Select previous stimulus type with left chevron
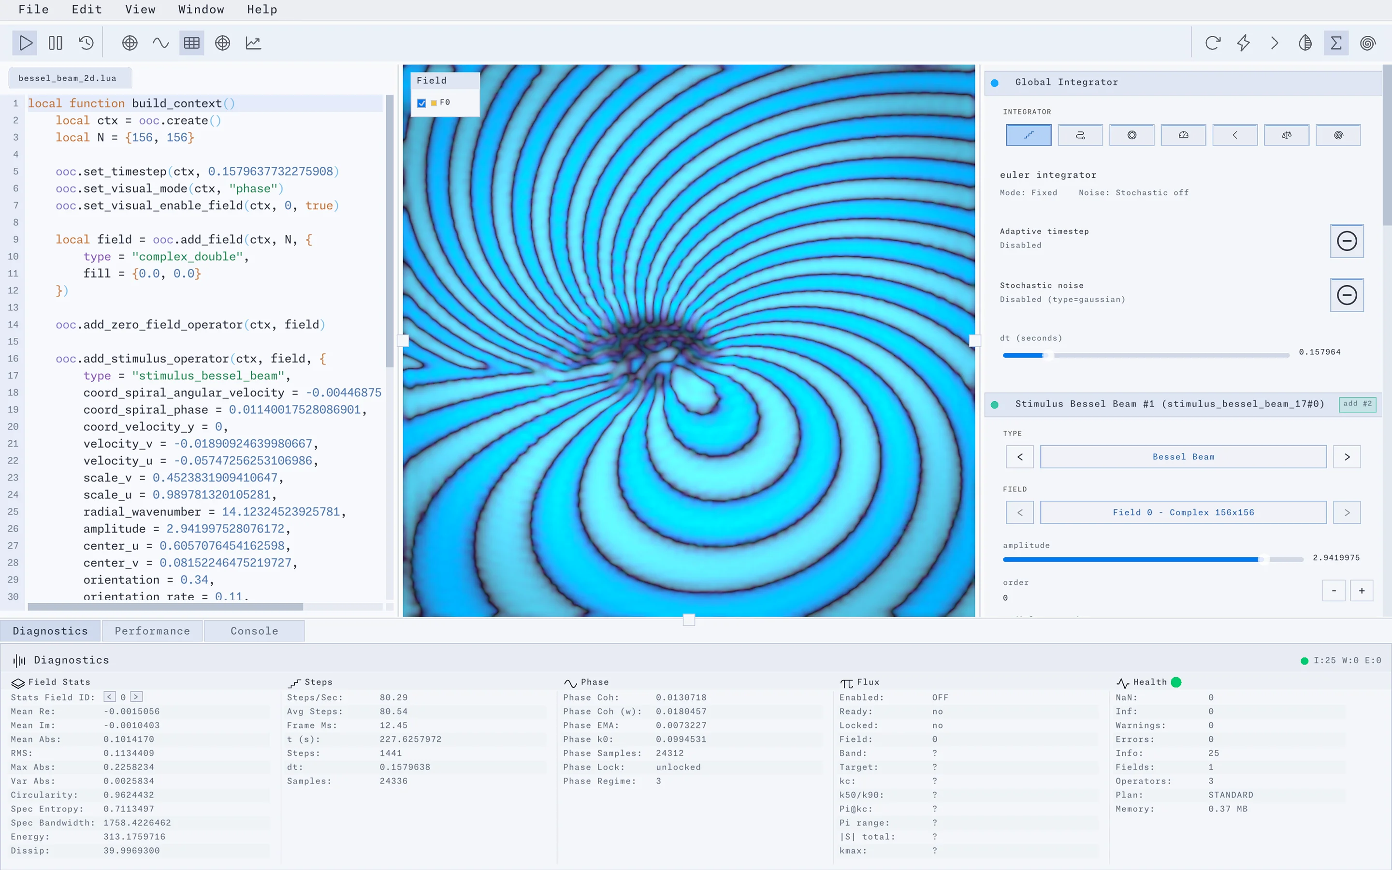 (1020, 457)
